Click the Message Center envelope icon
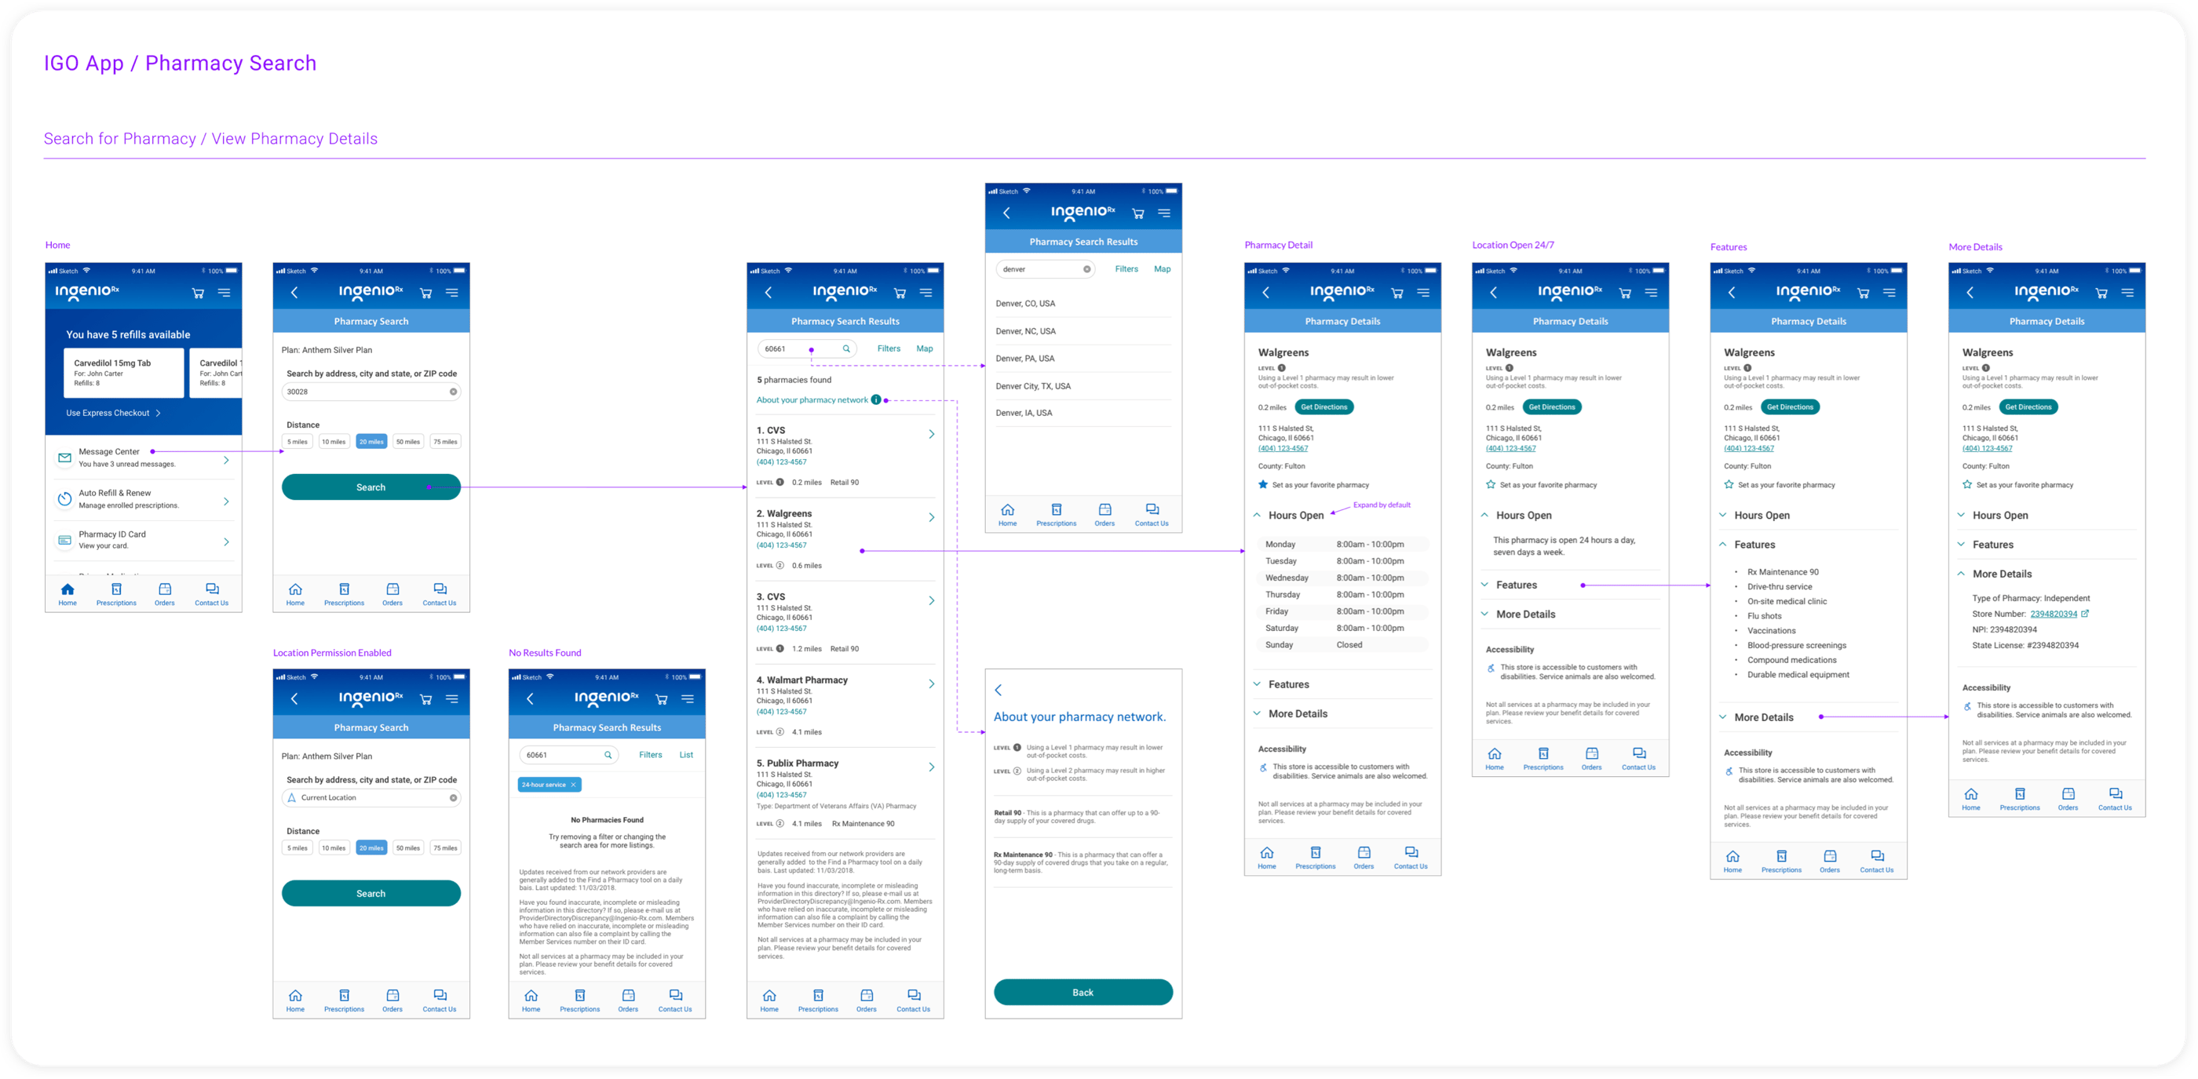Screen dimensions: 2198x1079 [x=64, y=458]
